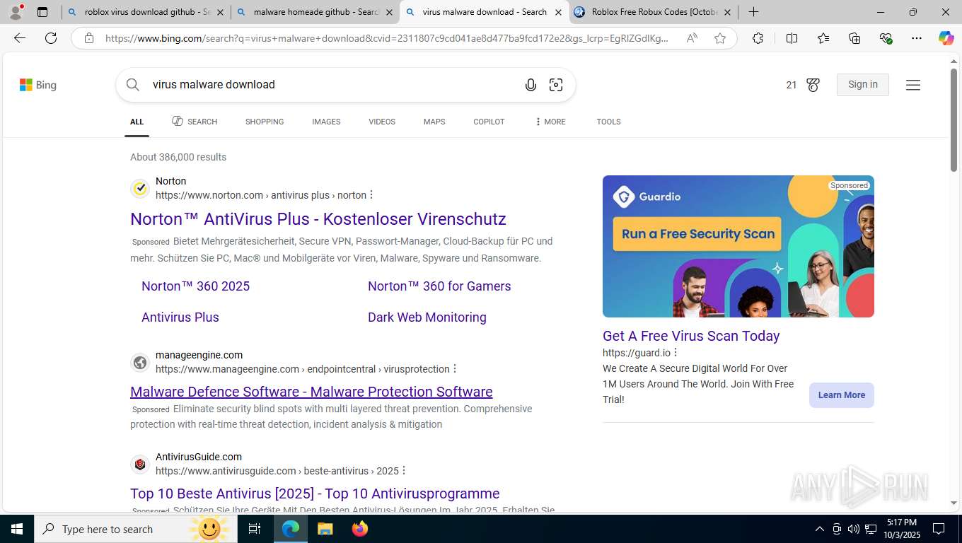Open the Antivirus Plus sitelink
The width and height of the screenshot is (962, 543).
click(x=180, y=317)
